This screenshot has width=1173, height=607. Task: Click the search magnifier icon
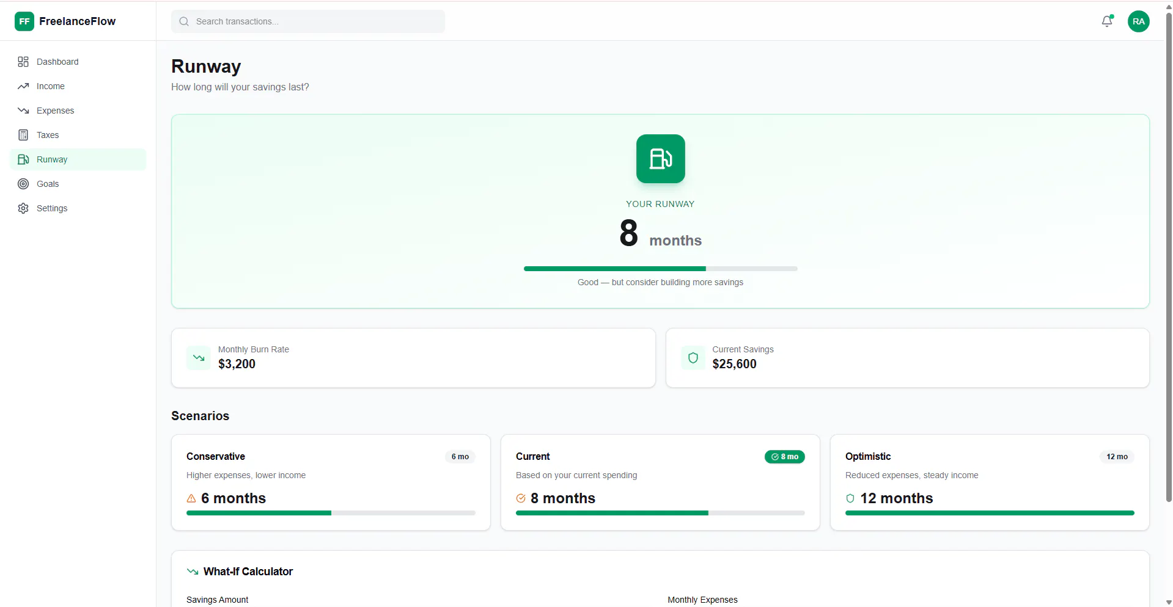[184, 21]
